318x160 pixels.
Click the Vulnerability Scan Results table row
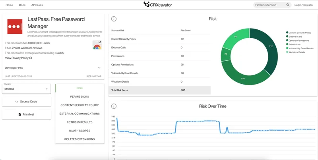click(160, 73)
